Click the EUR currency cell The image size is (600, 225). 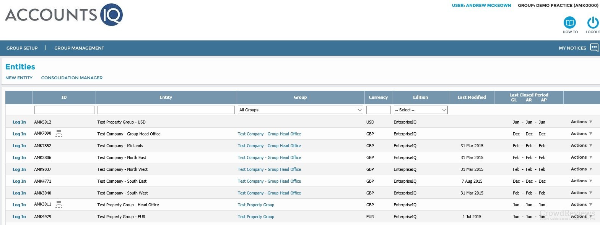click(x=370, y=217)
